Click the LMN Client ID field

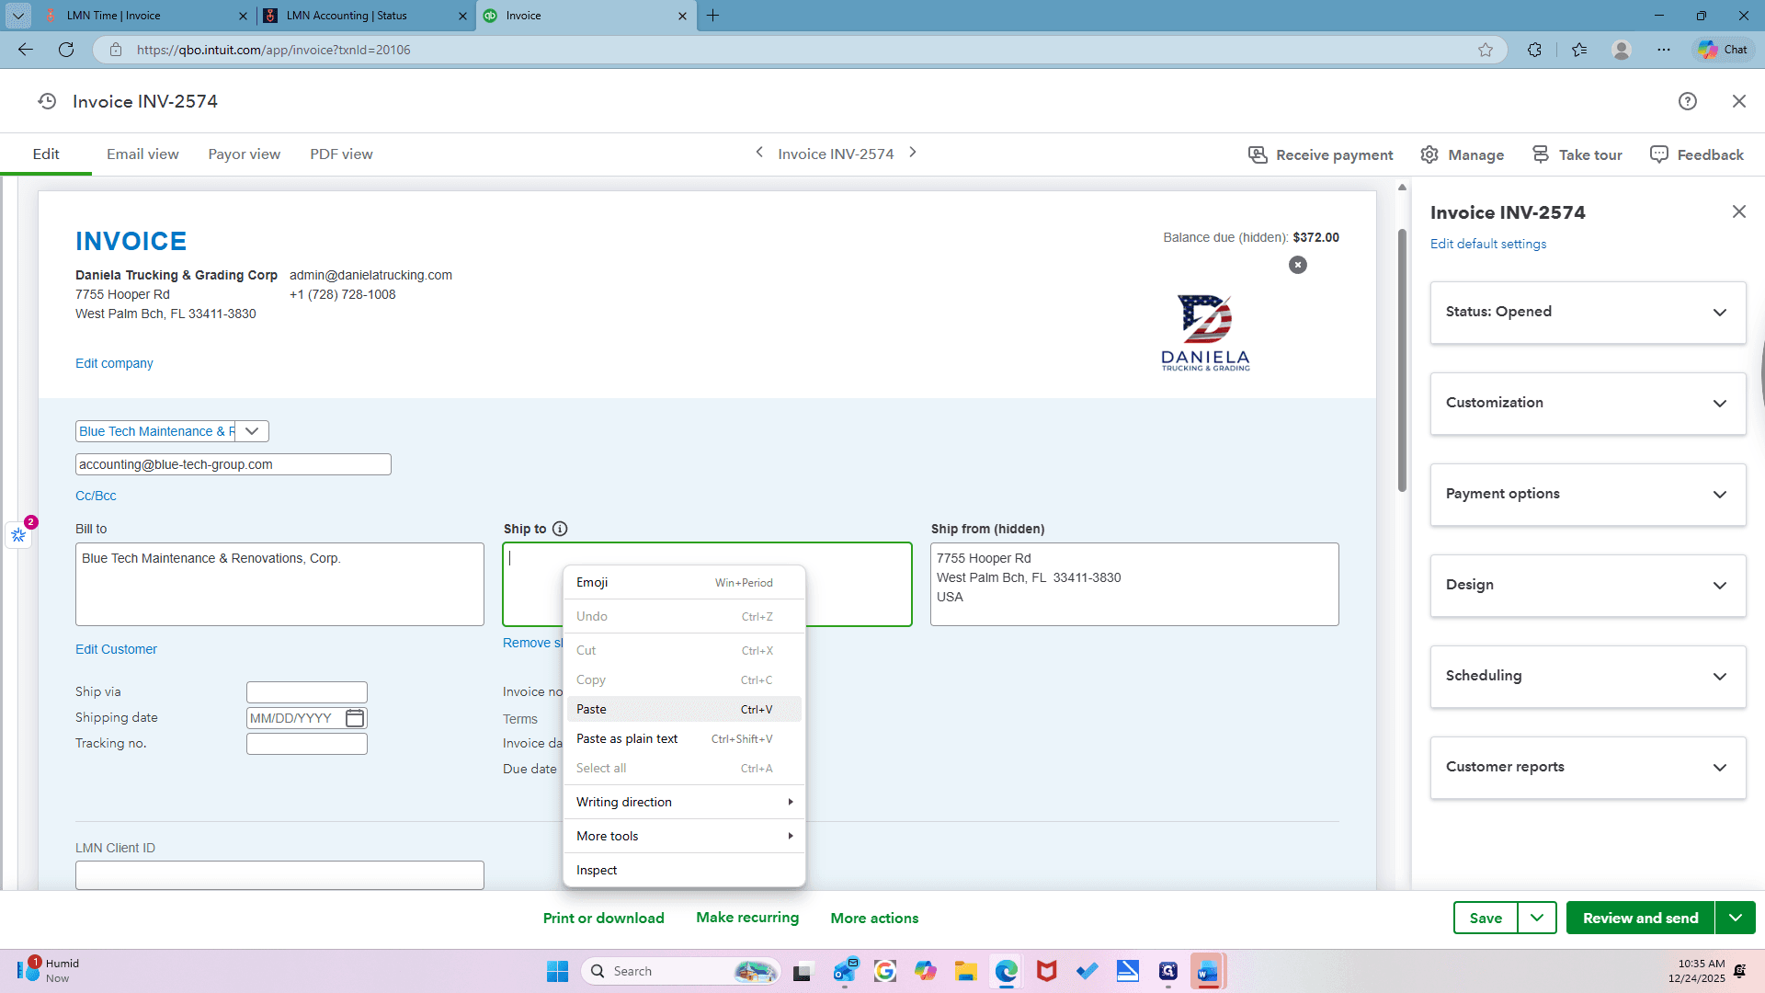tap(279, 874)
